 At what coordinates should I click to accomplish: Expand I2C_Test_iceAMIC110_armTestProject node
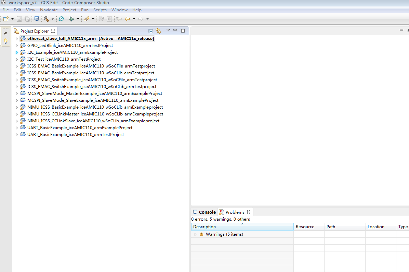[x=17, y=59]
